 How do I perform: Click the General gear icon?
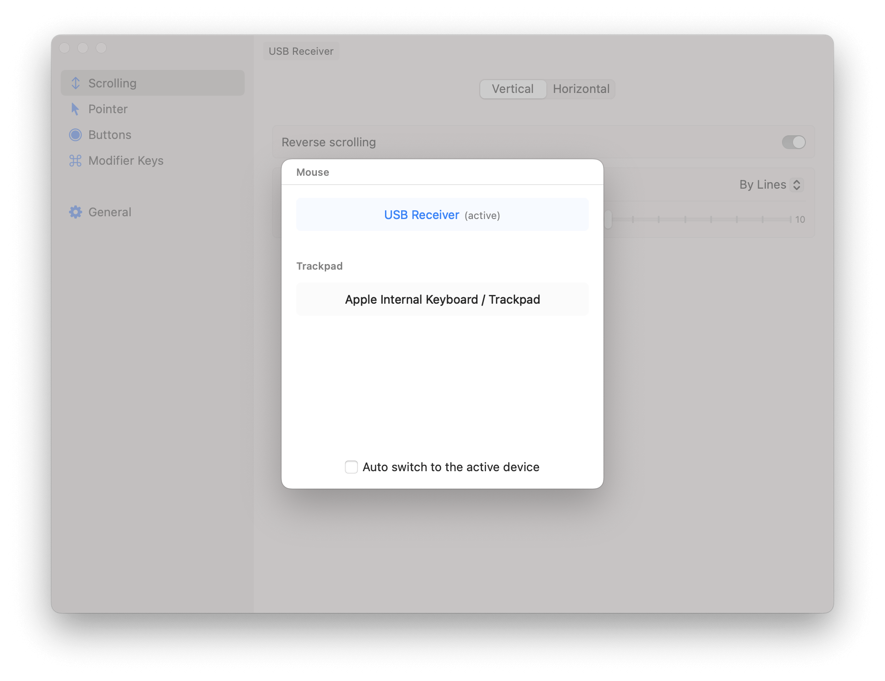coord(75,212)
